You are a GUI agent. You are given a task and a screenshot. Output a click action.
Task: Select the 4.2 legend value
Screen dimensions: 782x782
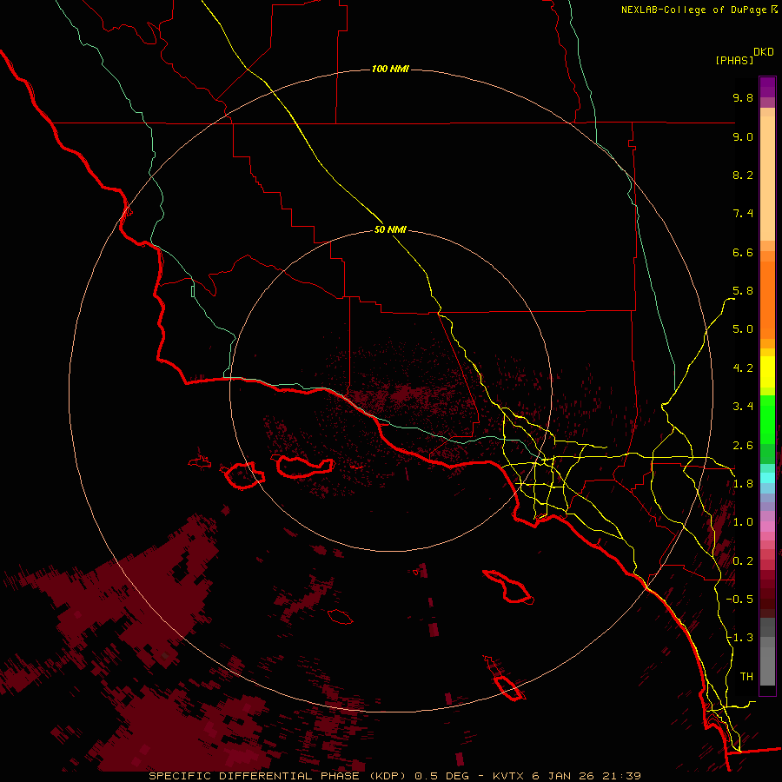tap(743, 368)
